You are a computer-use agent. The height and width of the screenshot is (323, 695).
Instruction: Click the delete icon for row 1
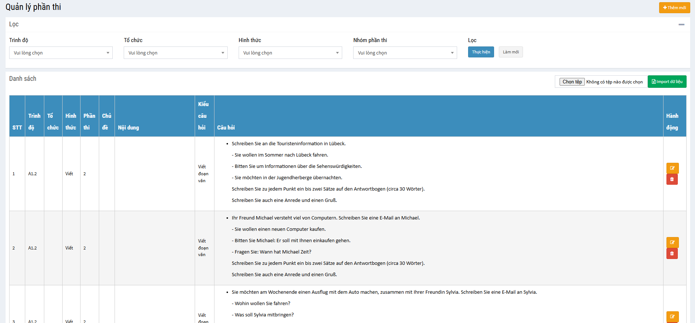click(x=672, y=179)
